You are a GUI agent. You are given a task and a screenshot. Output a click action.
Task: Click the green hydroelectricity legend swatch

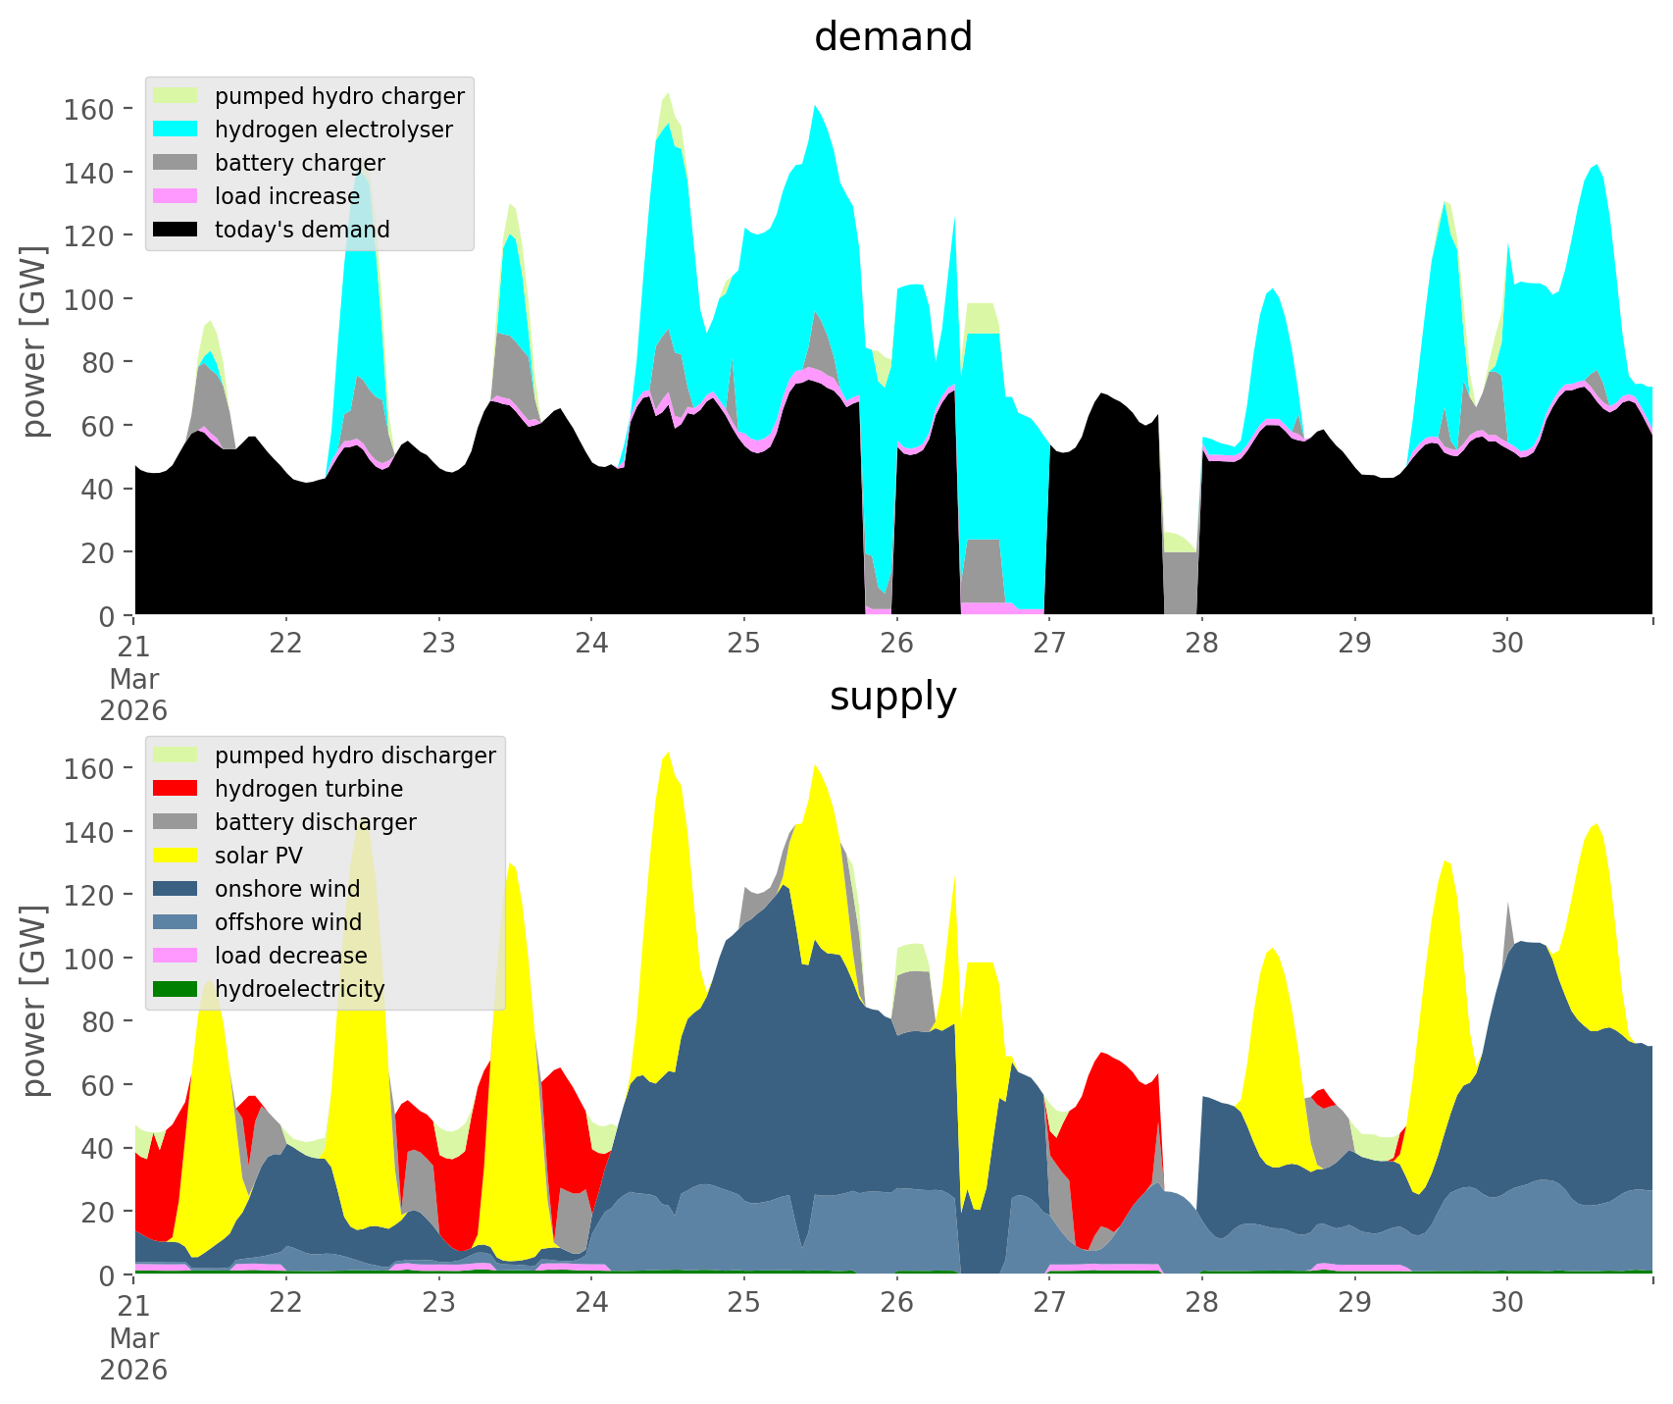point(177,989)
